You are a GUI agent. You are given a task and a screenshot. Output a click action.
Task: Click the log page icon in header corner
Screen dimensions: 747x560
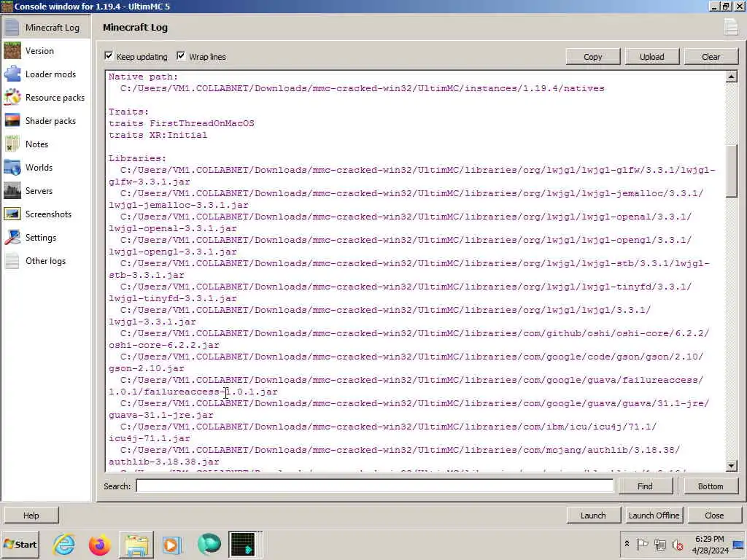click(731, 27)
